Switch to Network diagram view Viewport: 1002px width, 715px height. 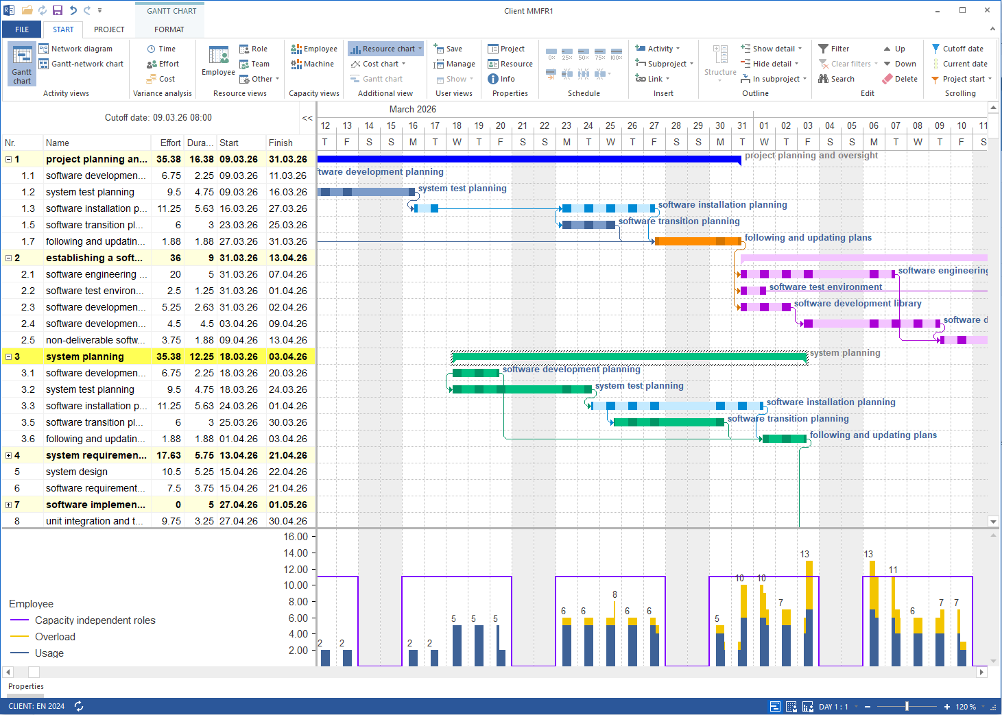[x=75, y=49]
